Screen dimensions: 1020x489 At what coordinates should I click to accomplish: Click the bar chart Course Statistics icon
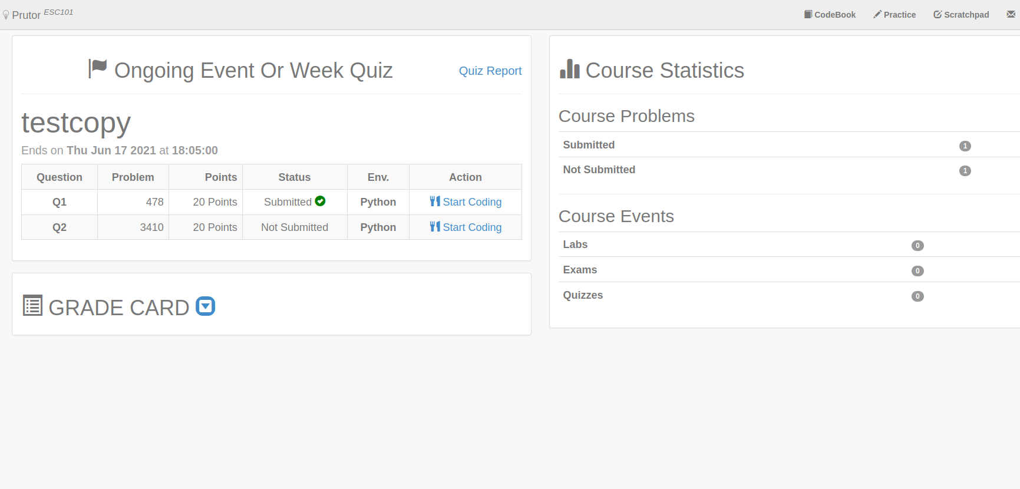pyautogui.click(x=570, y=69)
